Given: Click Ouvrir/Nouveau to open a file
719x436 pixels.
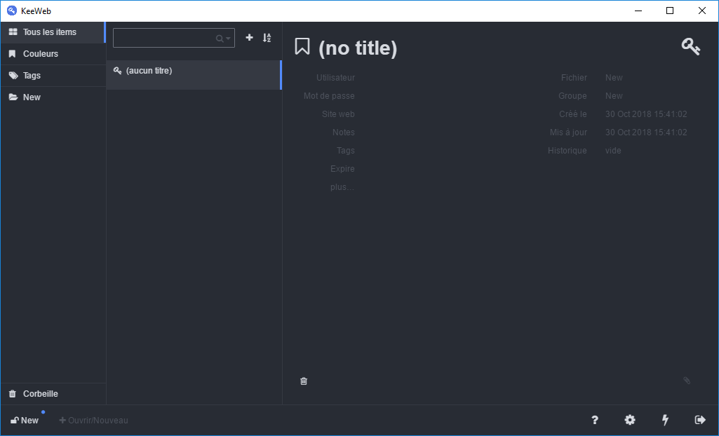Looking at the screenshot, I should (94, 421).
